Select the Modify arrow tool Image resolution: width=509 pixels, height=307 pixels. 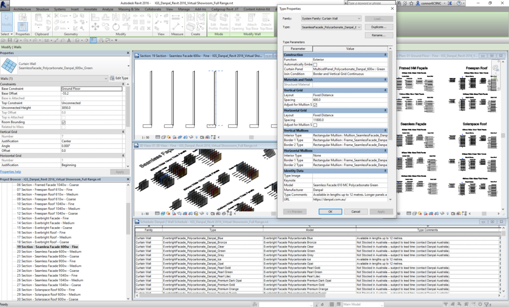click(7, 21)
